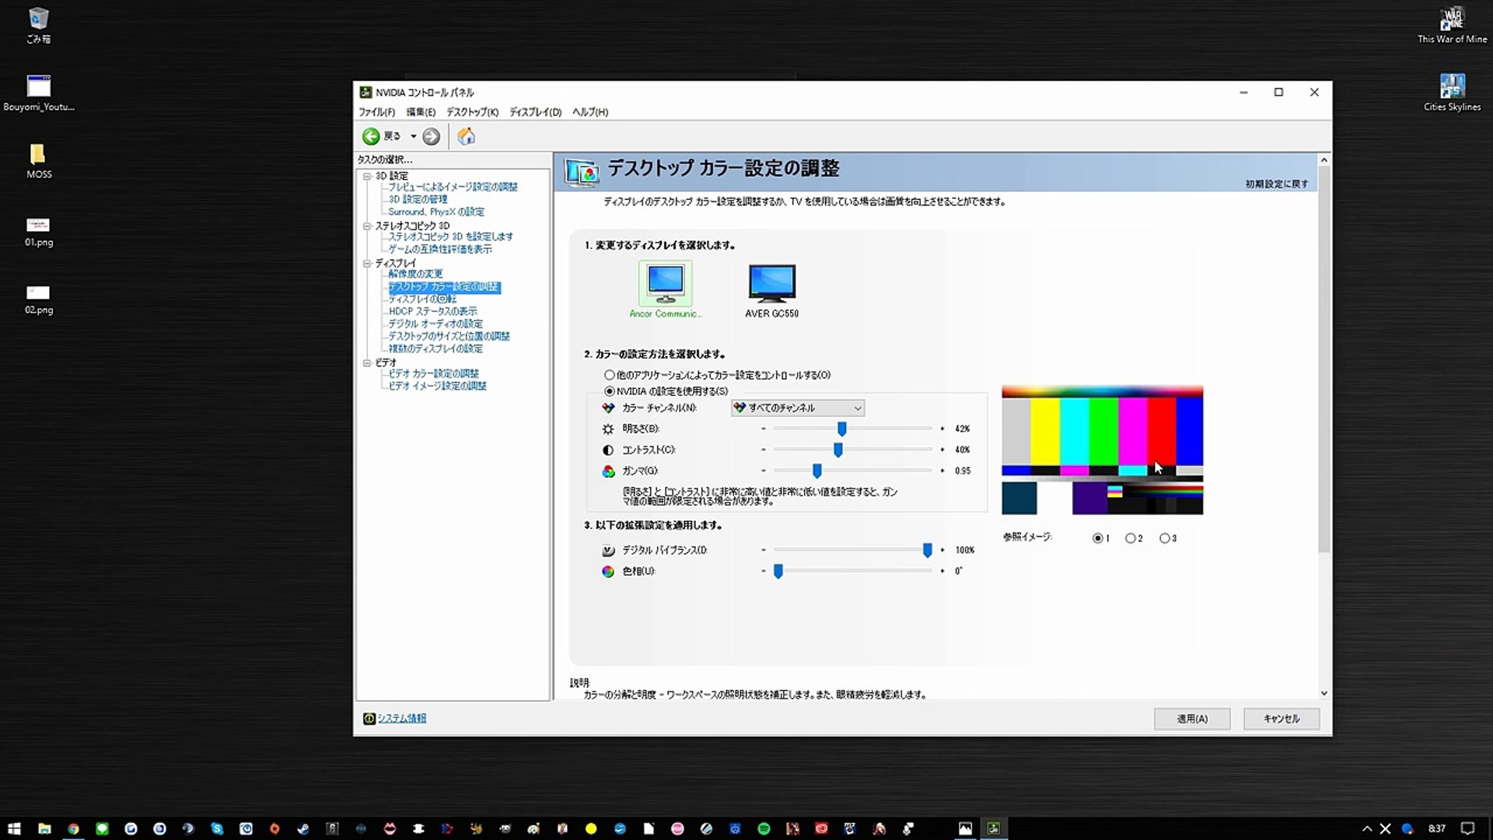Choose reference image 2

(x=1130, y=538)
